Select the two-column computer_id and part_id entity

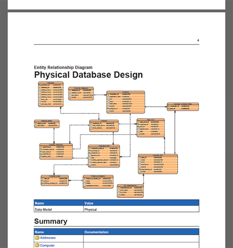click(183, 107)
